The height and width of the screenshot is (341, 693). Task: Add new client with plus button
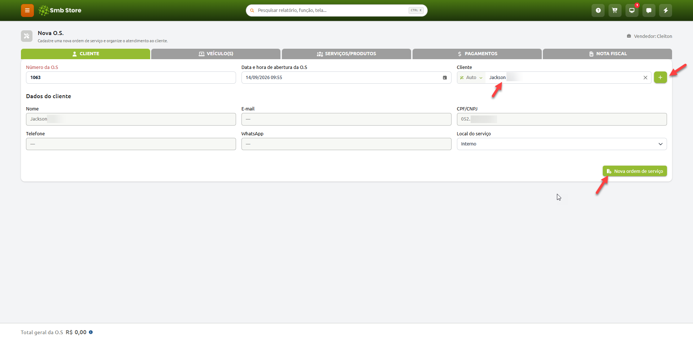[660, 78]
